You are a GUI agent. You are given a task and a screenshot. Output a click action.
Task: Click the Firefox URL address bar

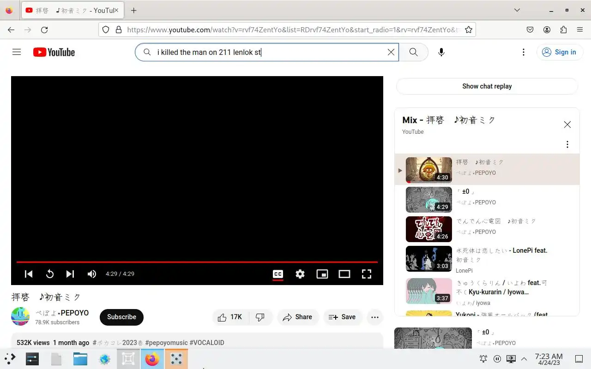pos(293,30)
